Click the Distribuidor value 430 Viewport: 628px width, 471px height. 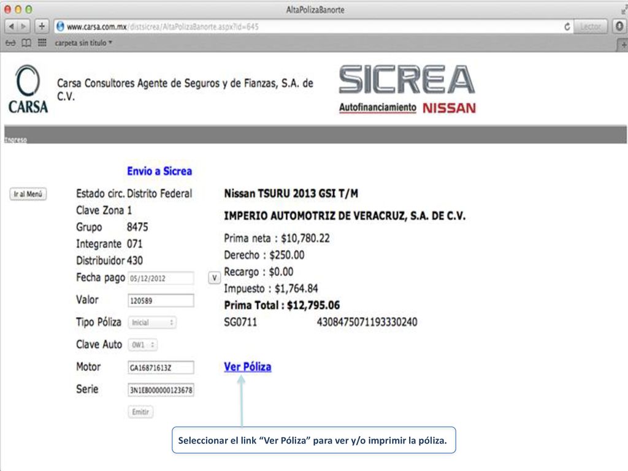134,261
